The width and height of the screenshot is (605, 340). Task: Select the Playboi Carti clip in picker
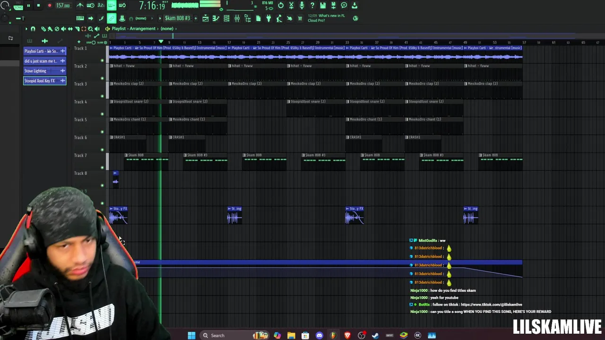coord(45,51)
